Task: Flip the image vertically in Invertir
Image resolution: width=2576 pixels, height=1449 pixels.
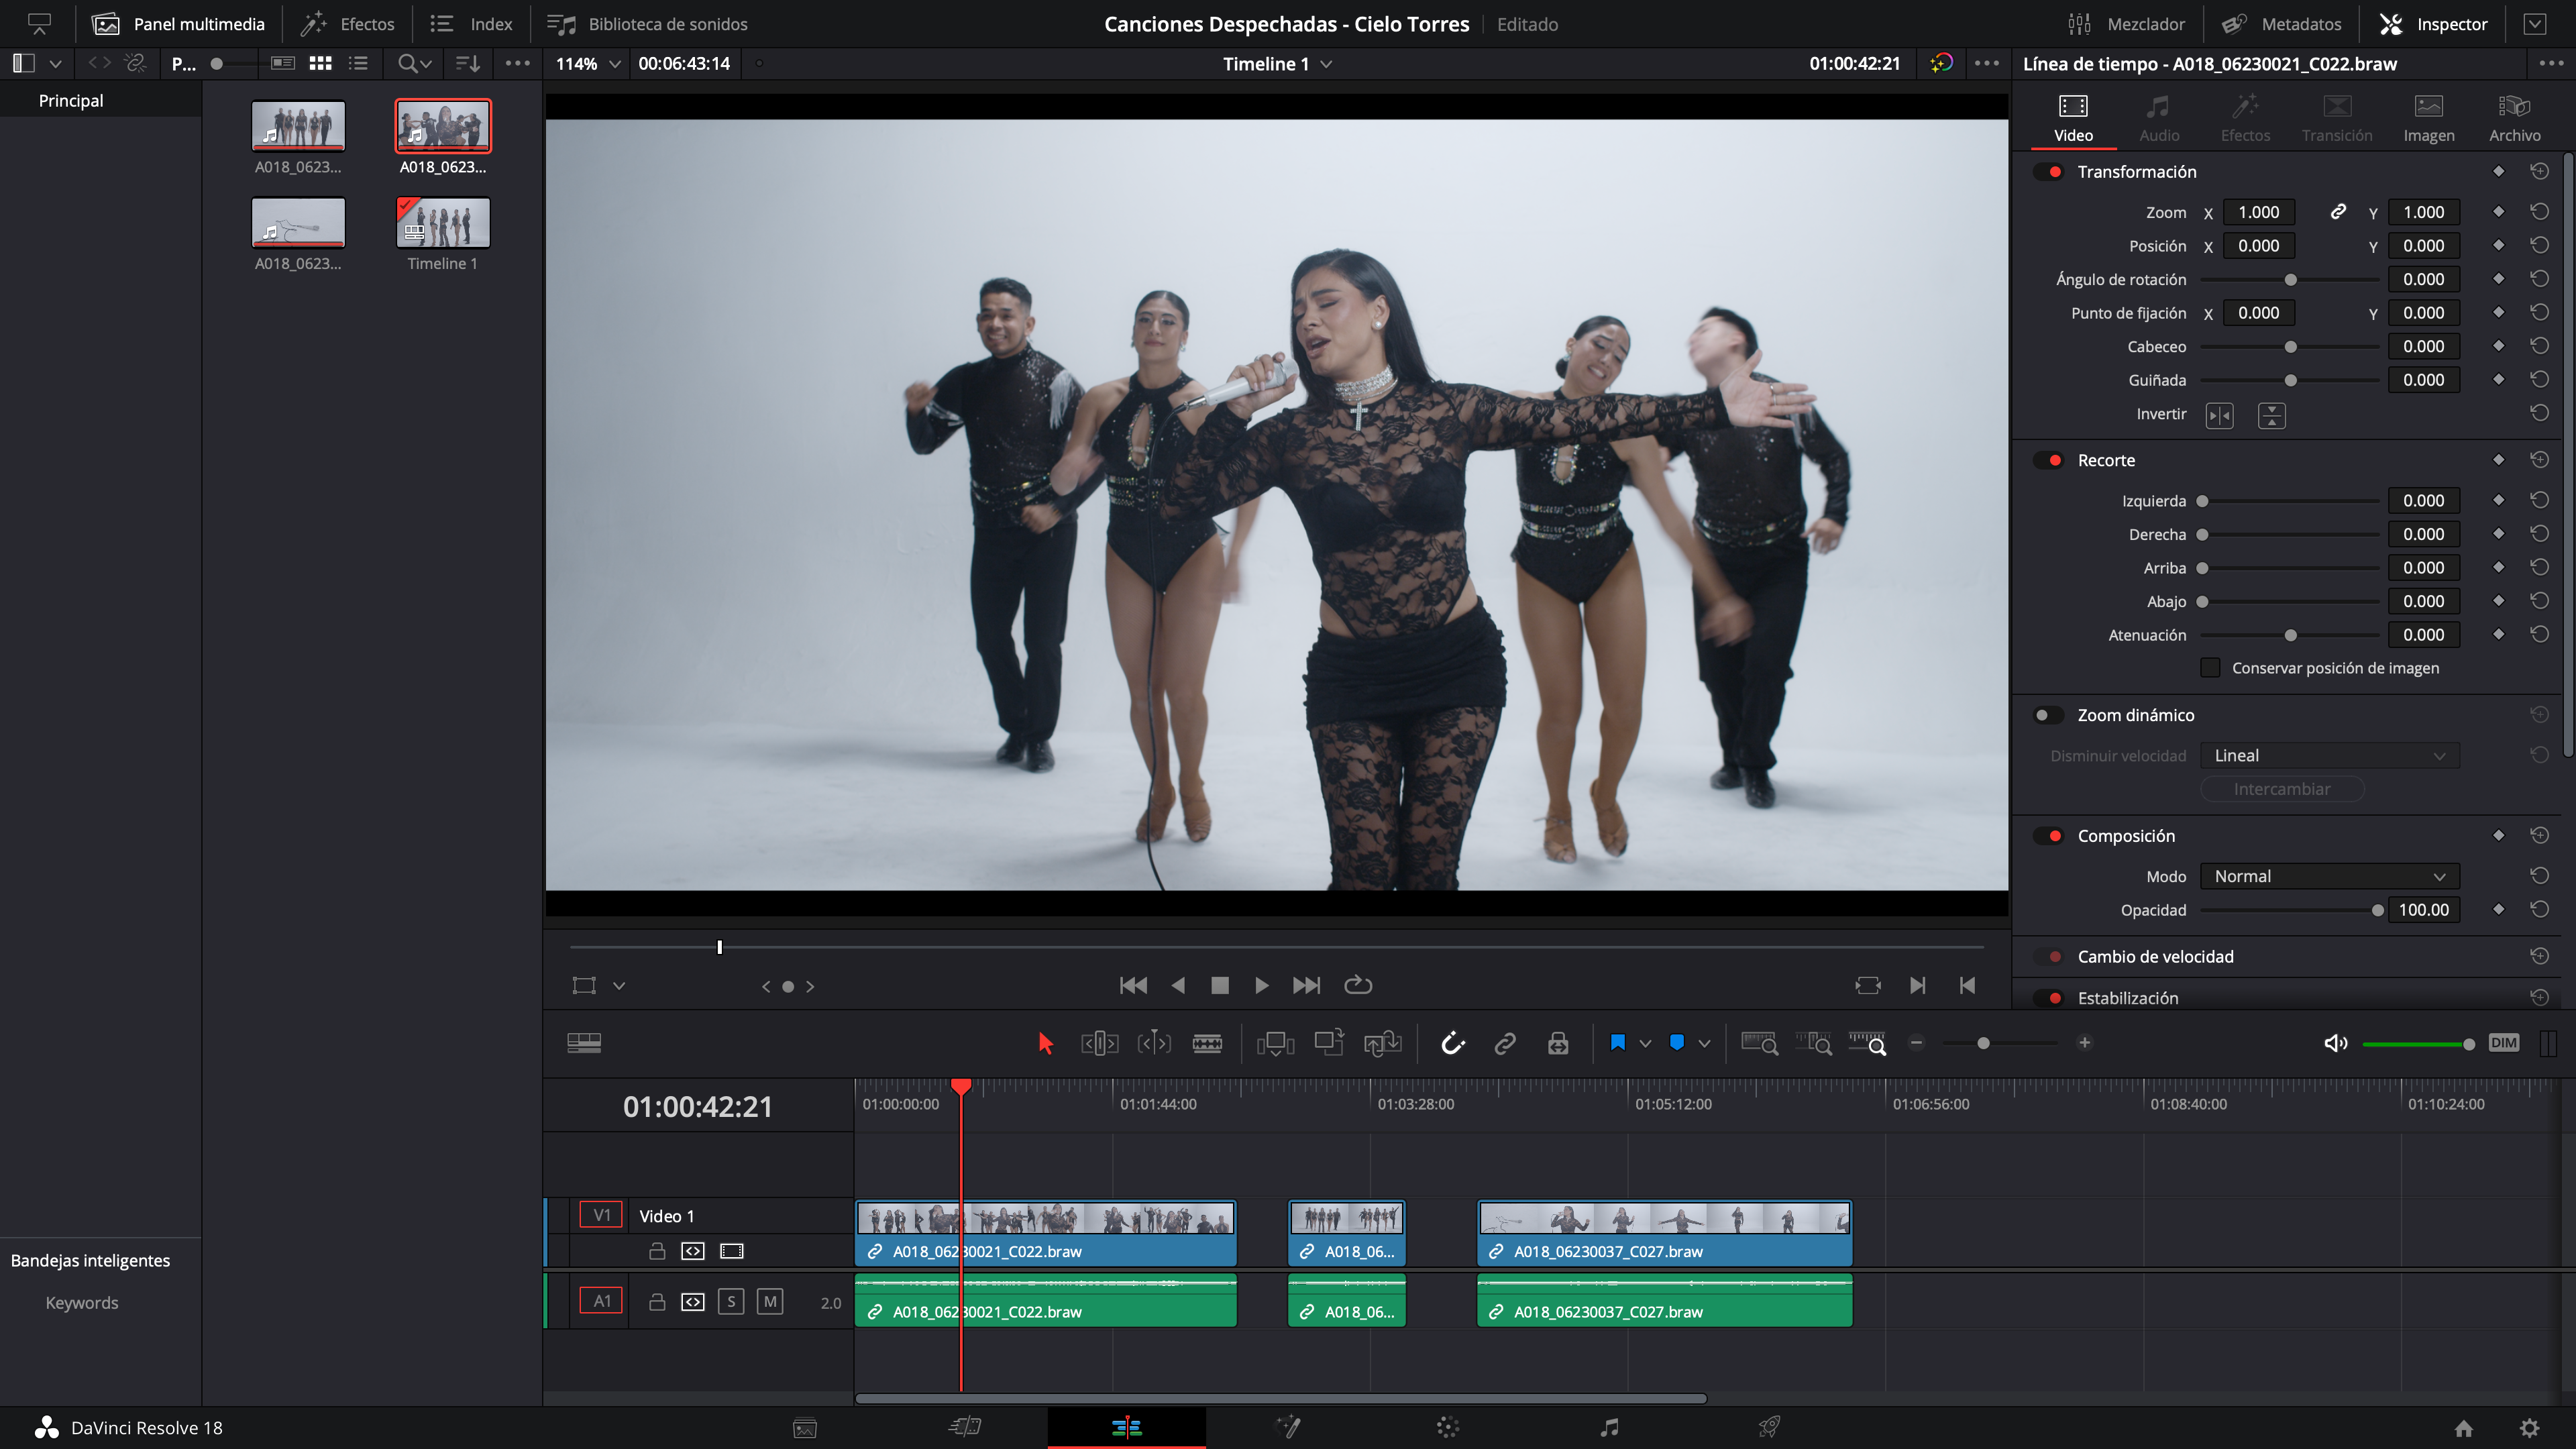Action: 2271,415
